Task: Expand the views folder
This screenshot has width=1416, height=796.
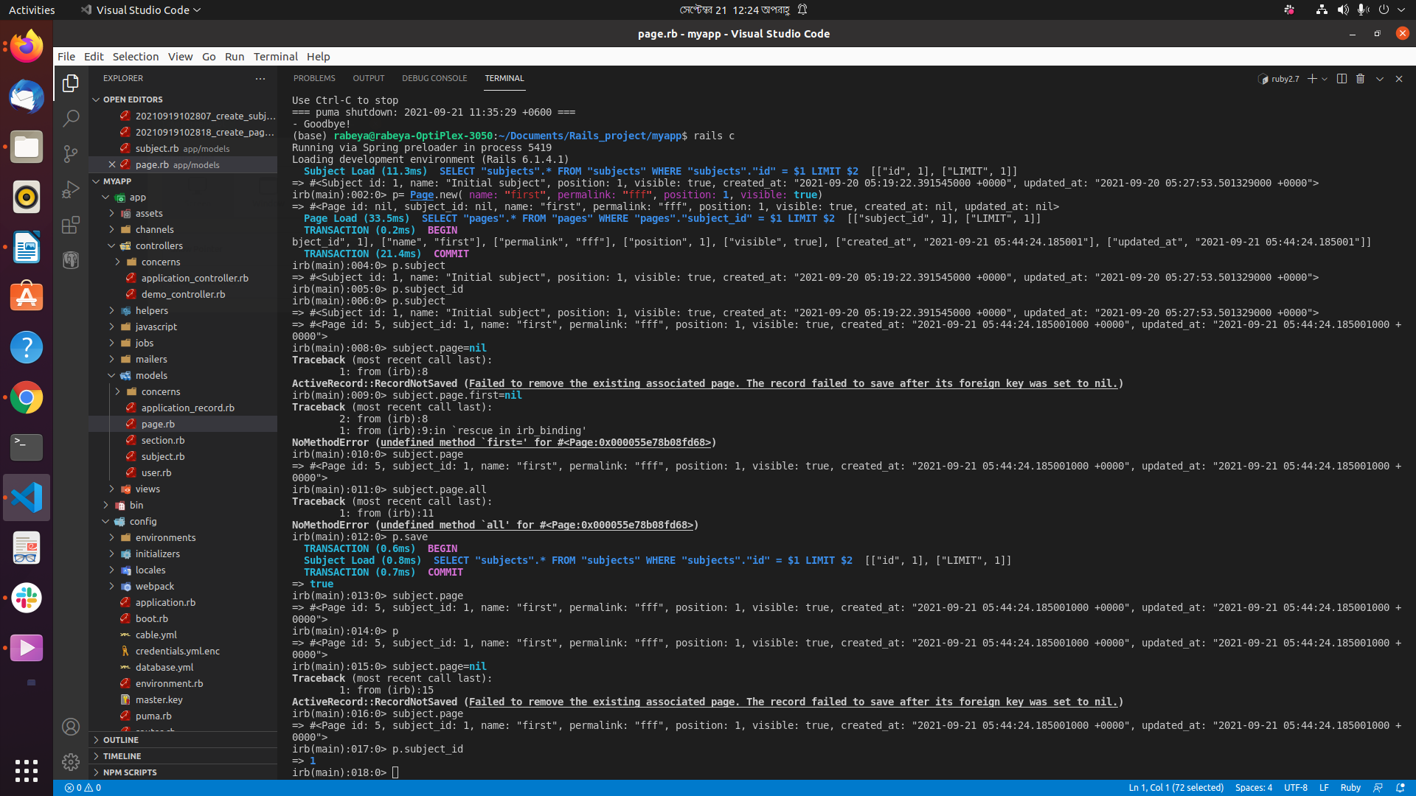Action: [x=147, y=489]
